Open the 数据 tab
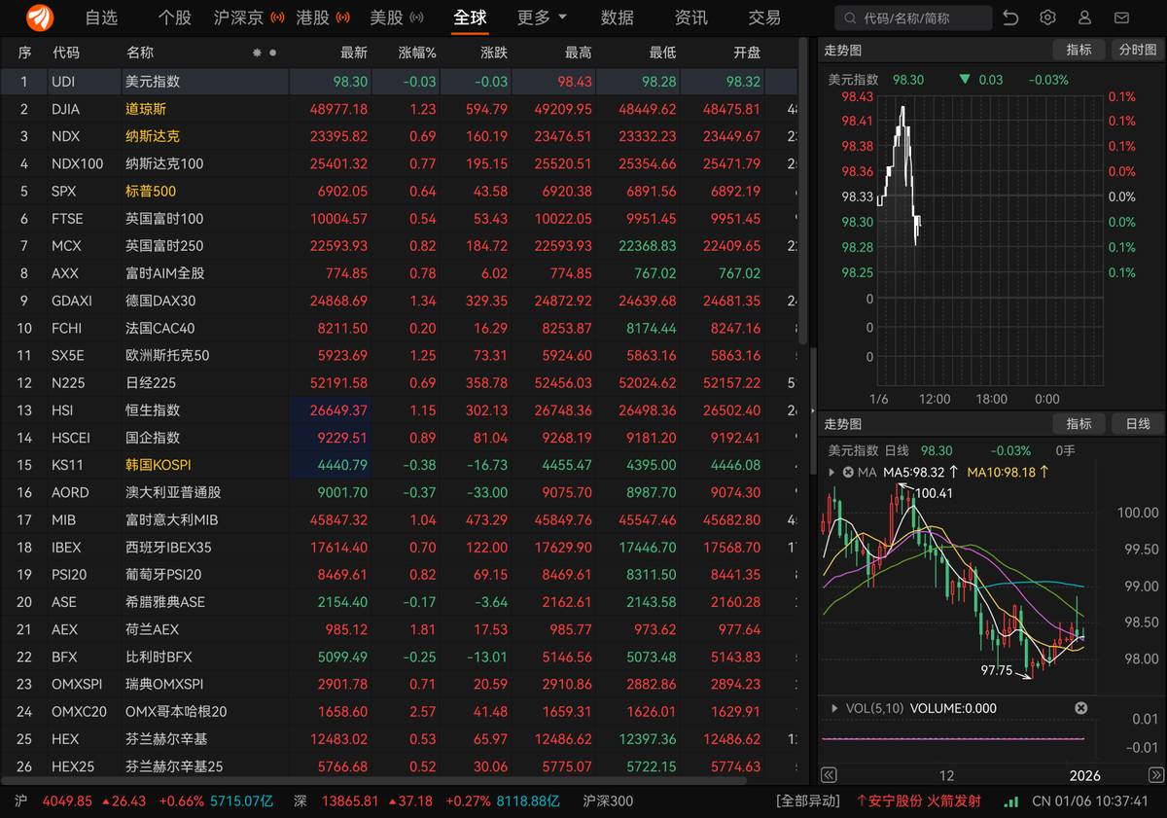 click(x=618, y=18)
